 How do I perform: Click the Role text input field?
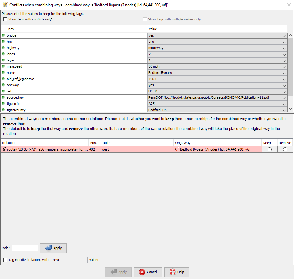[25, 248]
